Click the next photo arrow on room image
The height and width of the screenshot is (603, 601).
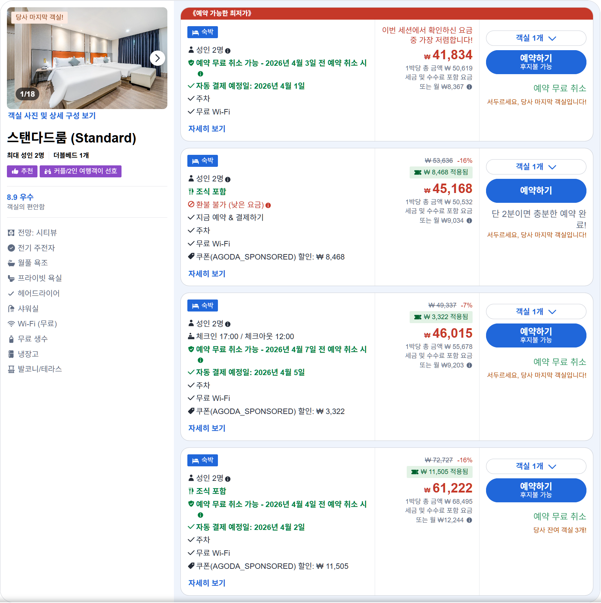[x=157, y=58]
